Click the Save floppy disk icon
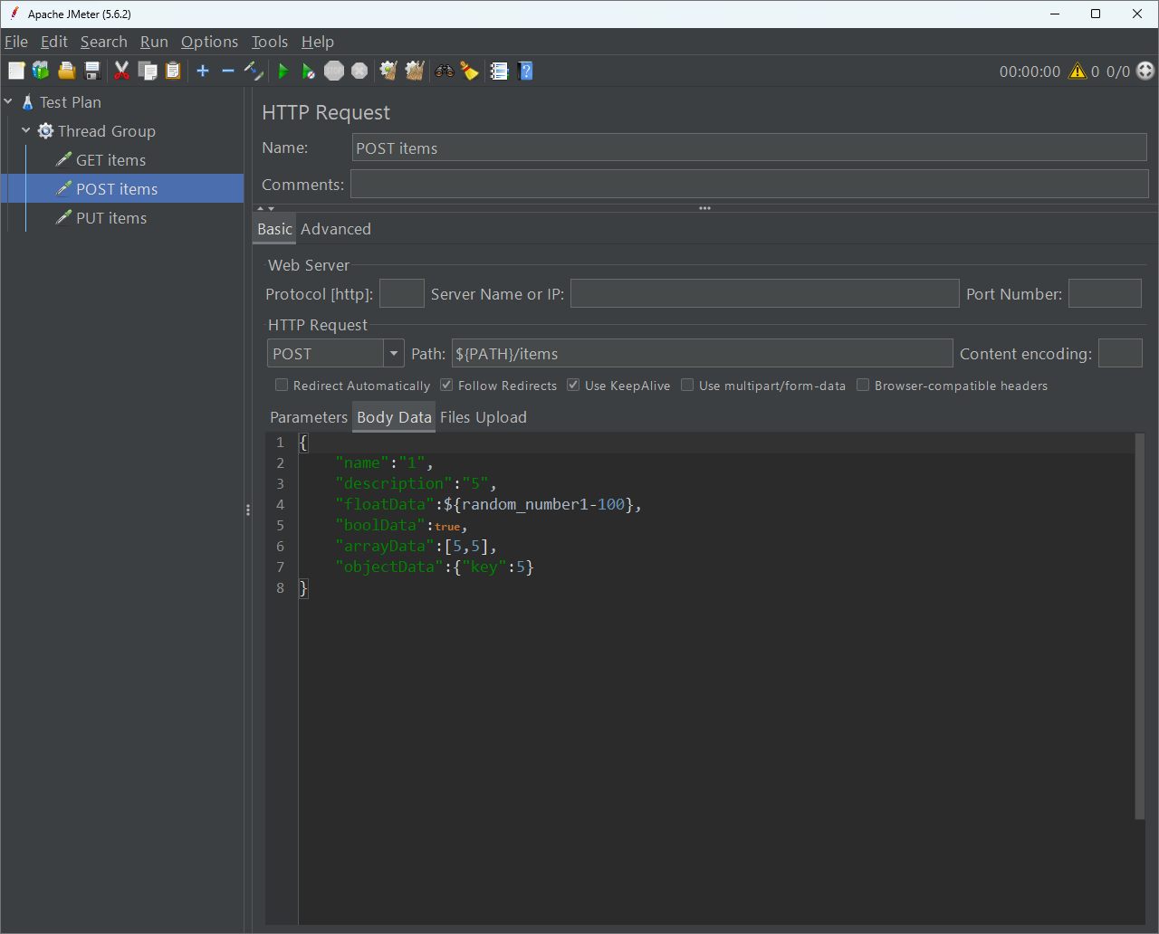 92,71
